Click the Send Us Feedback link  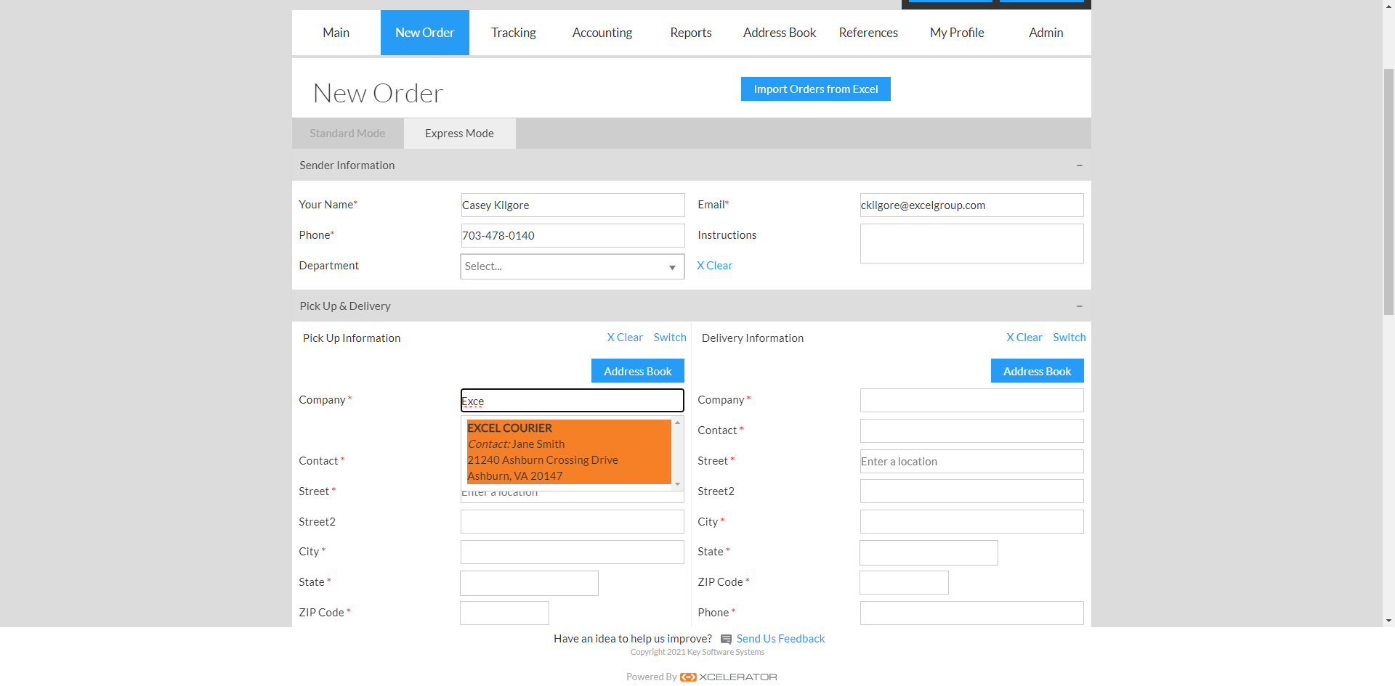pos(780,639)
